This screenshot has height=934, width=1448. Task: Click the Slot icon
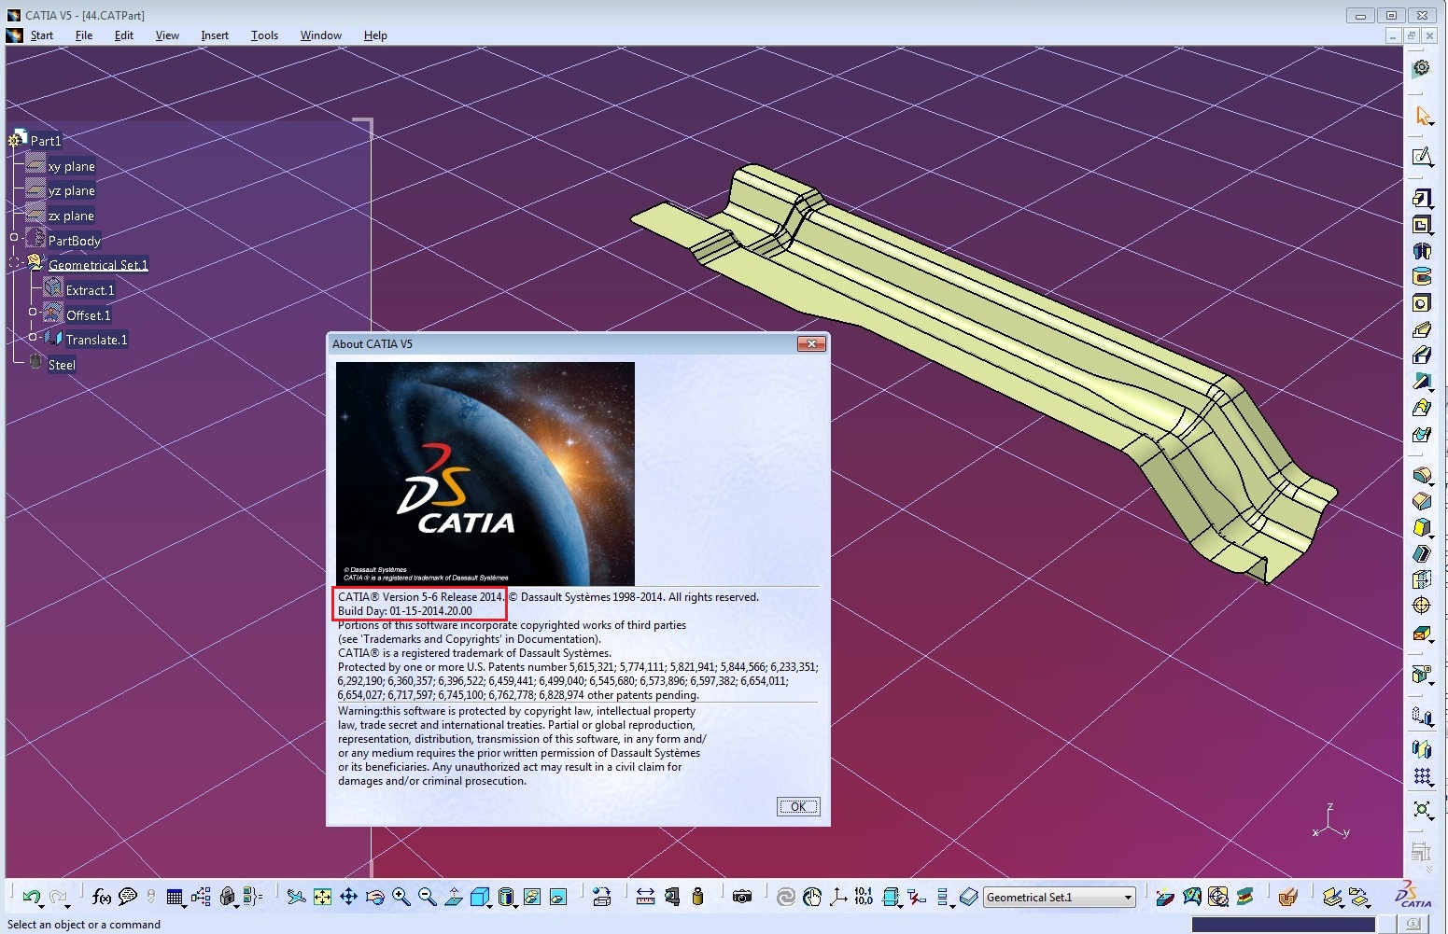1421,355
